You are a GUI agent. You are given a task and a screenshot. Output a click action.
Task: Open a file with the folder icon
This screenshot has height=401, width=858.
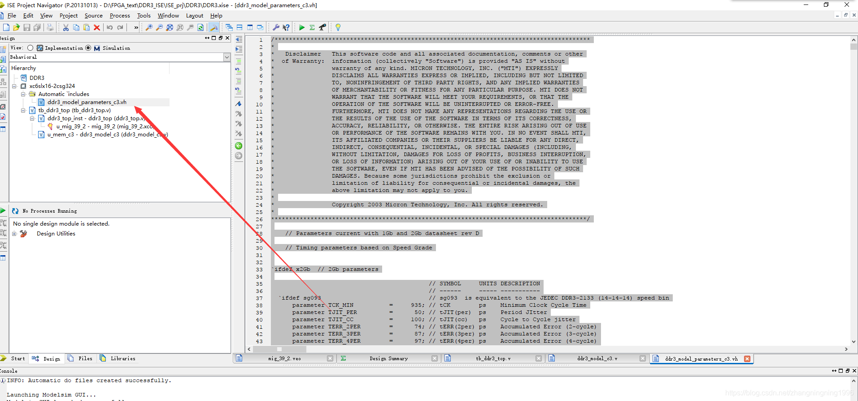coord(17,27)
